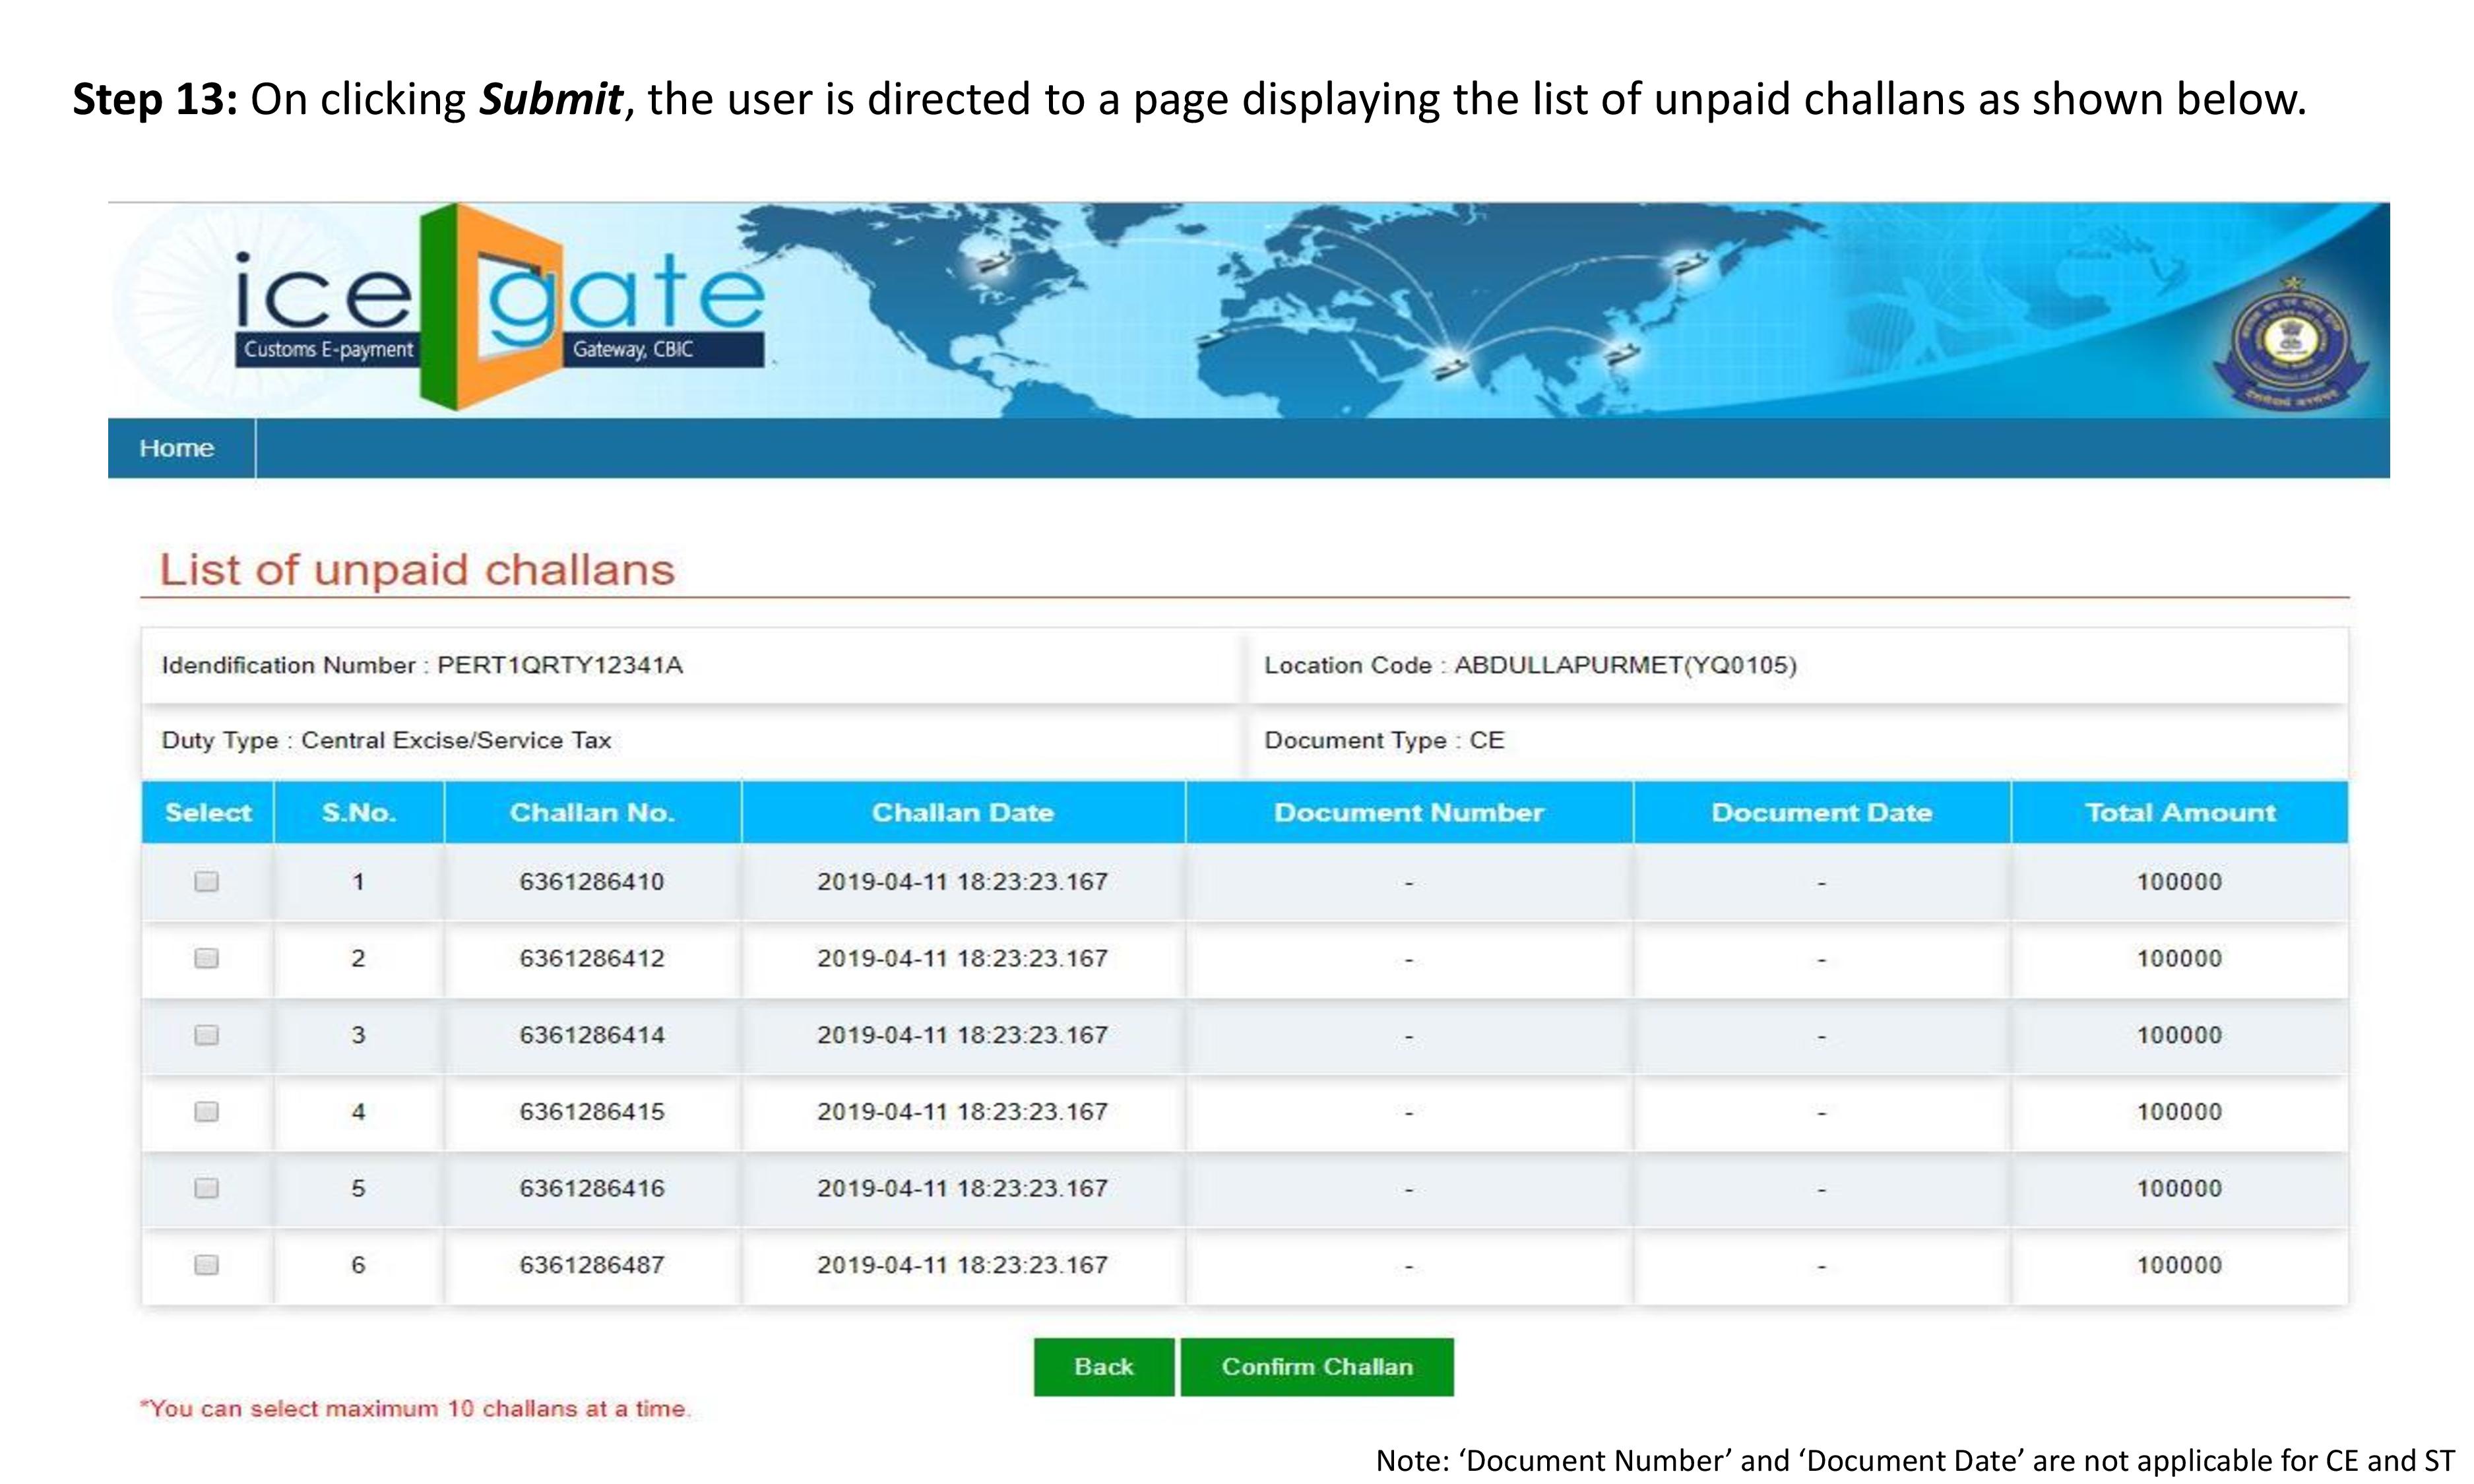The image size is (2474, 1484).
Task: Select the checkbox for challan 6361286414
Action: 206,1035
